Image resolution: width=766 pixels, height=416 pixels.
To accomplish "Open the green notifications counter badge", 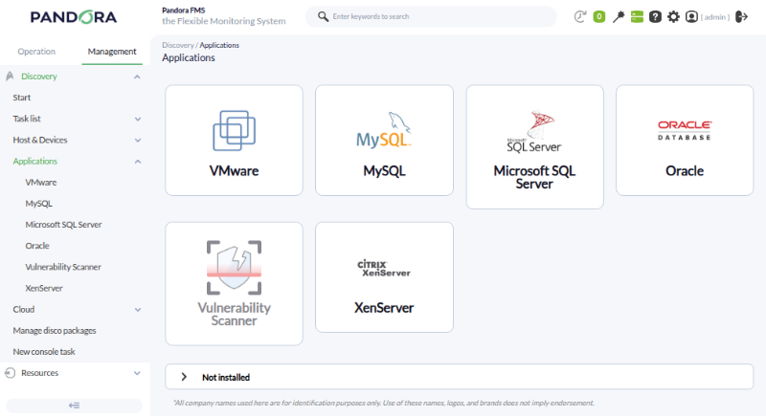I will 599,16.
